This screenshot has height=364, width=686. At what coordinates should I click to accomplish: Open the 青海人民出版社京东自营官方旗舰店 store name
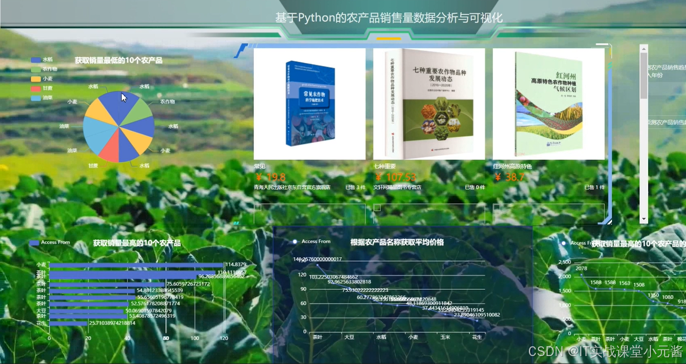pyautogui.click(x=292, y=187)
